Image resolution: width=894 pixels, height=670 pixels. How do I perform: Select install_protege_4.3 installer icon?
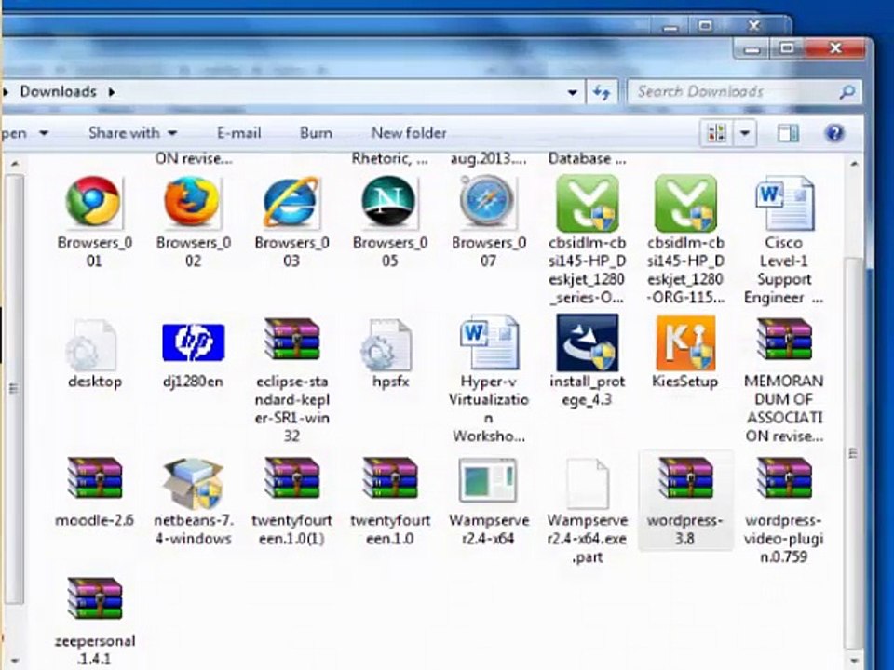[588, 343]
